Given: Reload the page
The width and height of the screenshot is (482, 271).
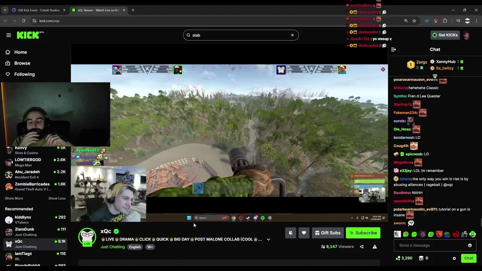Looking at the screenshot, I should 23,21.
